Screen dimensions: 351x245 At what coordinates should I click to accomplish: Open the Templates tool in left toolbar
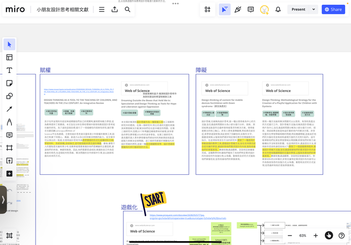coord(9,57)
